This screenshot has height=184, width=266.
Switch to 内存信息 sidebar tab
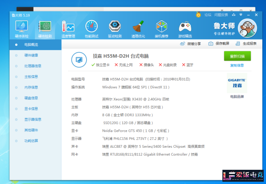[x=31, y=88]
